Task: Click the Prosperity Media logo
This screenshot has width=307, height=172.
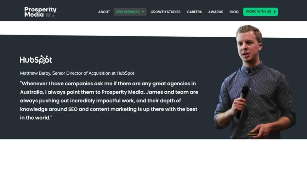Action: click(40, 12)
